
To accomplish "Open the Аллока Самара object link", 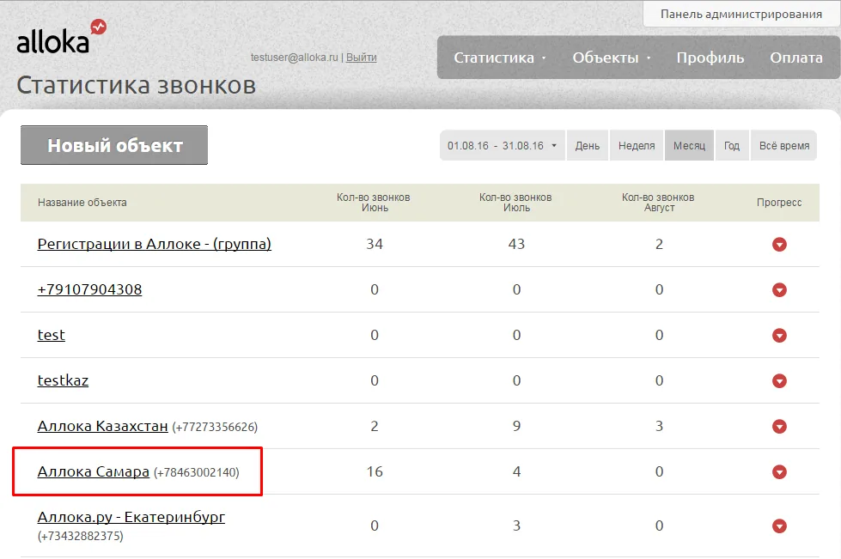I will pyautogui.click(x=94, y=471).
